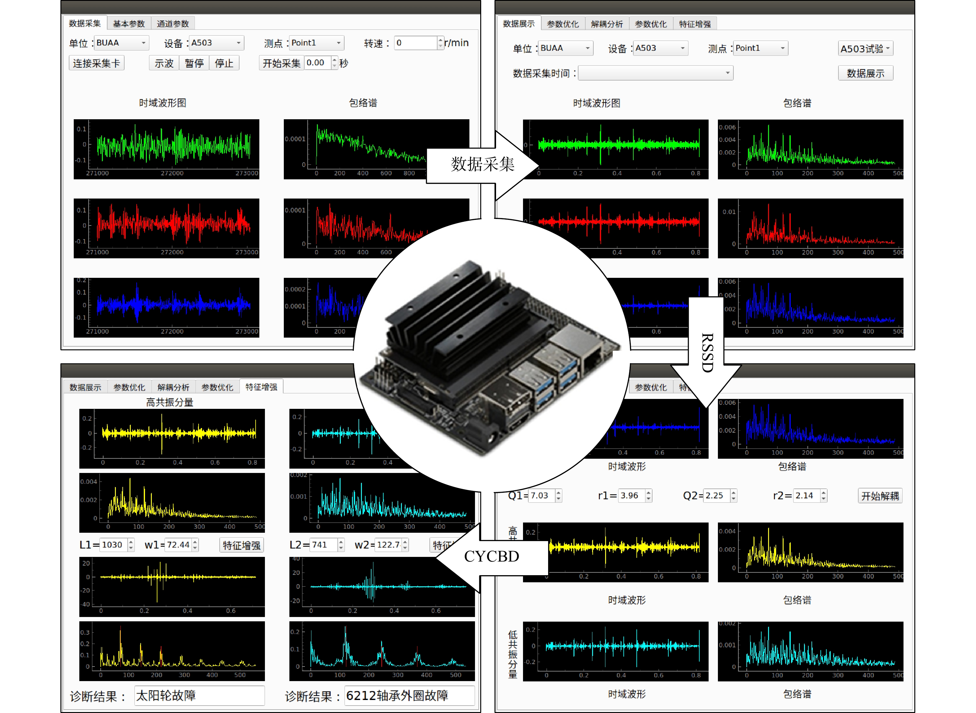
Task: Increase the Q1 value with the stepper
Action: 559,492
